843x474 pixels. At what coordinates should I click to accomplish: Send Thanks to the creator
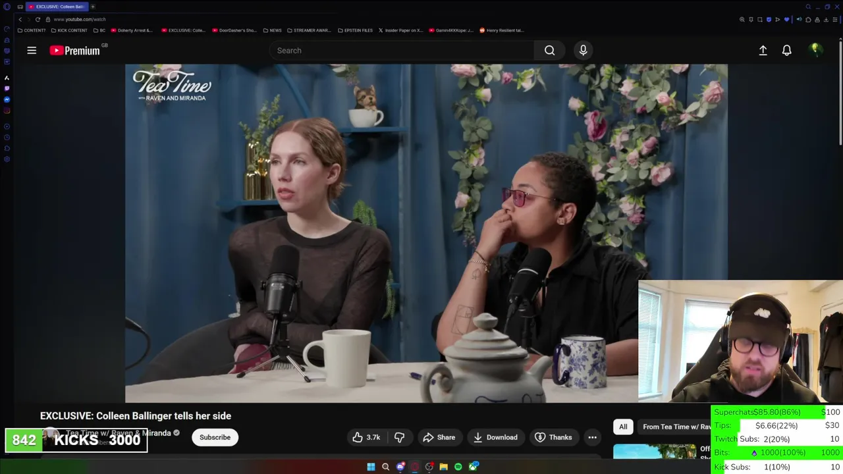(553, 437)
